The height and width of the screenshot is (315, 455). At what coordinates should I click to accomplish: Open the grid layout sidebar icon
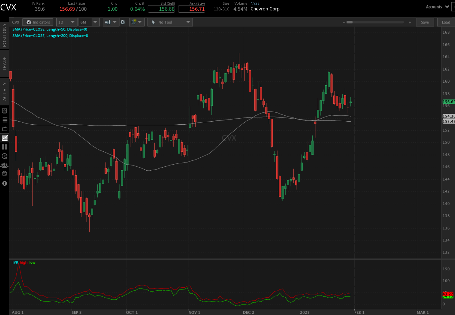tap(4, 147)
